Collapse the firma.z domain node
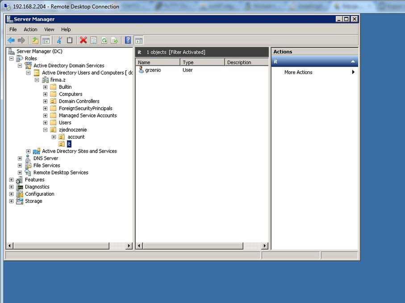 click(x=37, y=80)
